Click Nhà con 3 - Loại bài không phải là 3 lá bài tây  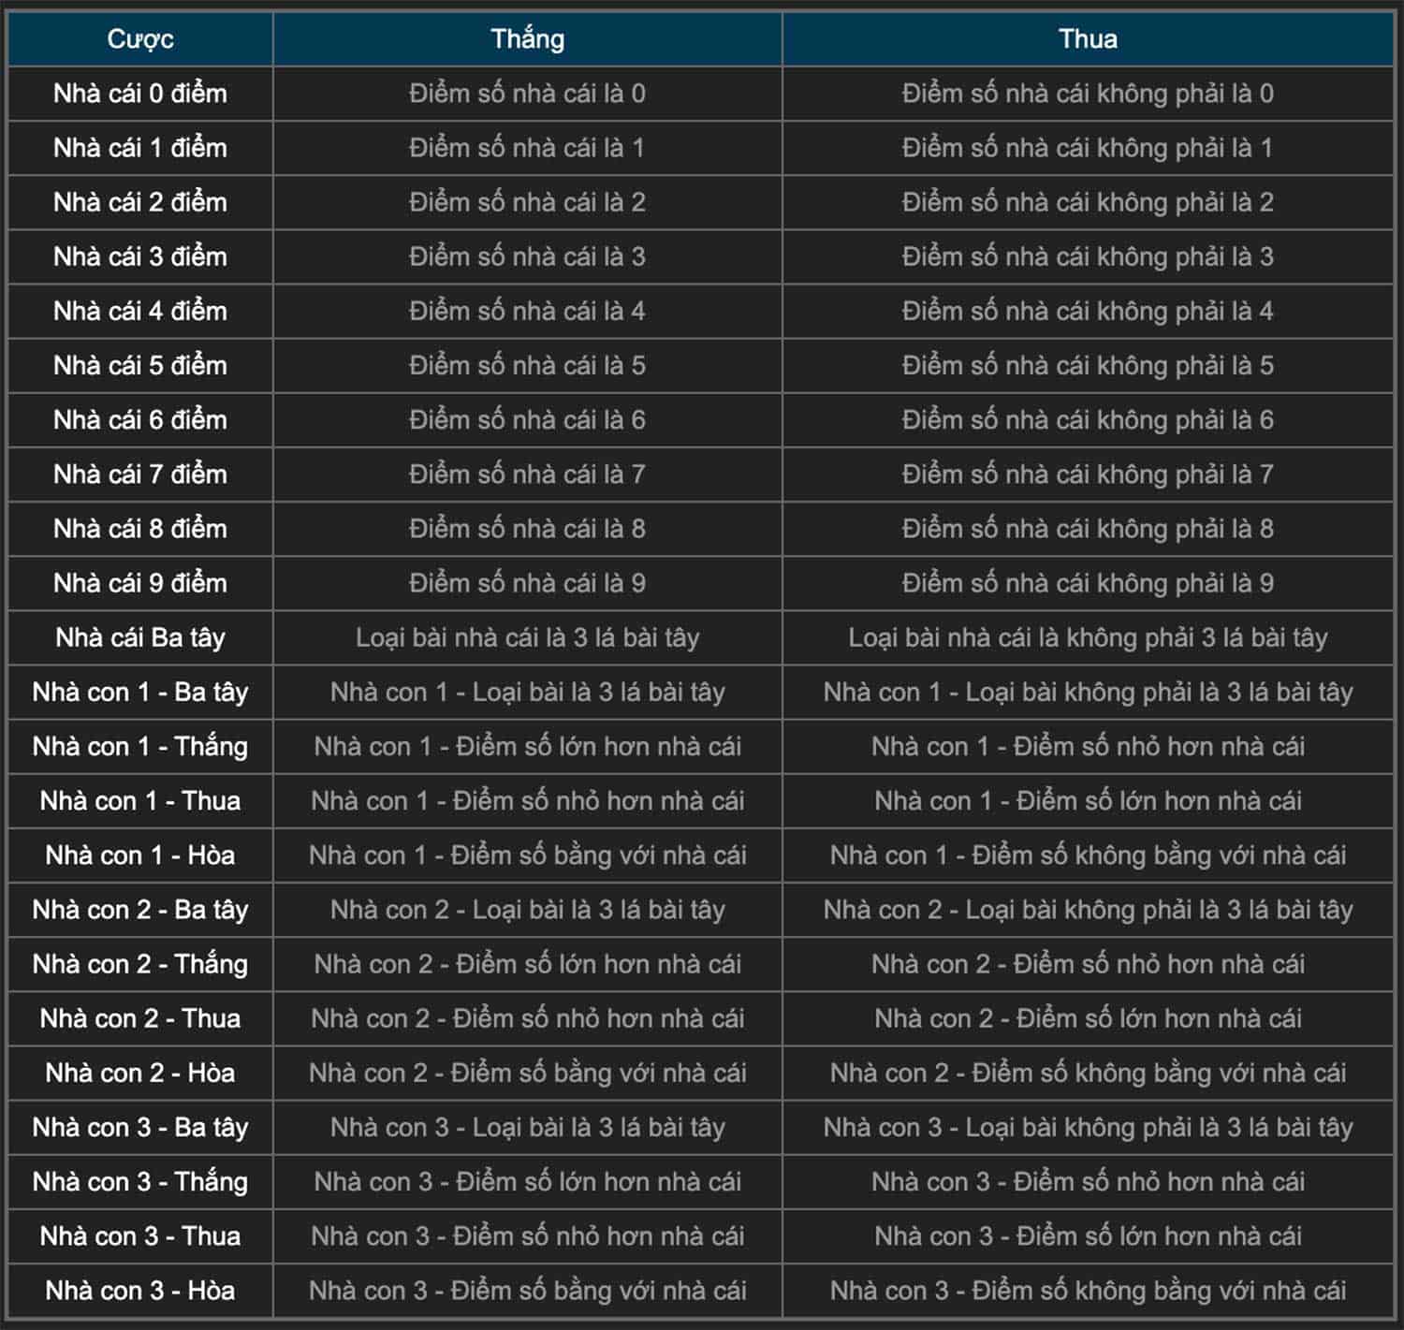click(x=1088, y=1127)
